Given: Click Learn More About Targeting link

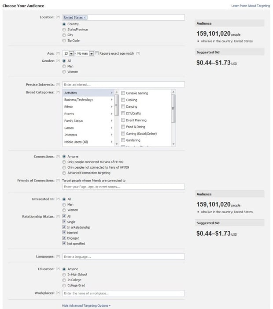Looking at the screenshot, I should click(x=251, y=6).
